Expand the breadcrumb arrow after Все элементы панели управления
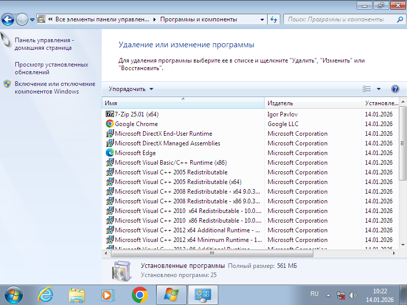The height and width of the screenshot is (305, 407). pyautogui.click(x=155, y=19)
